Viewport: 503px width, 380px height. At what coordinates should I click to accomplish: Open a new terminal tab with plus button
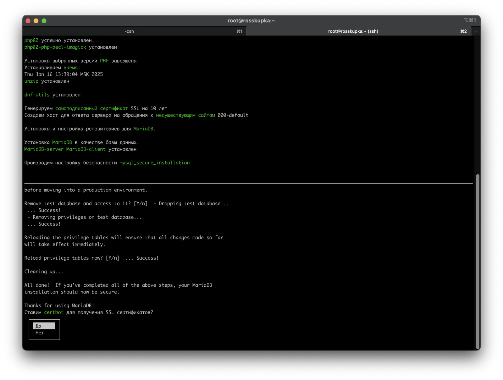476,31
